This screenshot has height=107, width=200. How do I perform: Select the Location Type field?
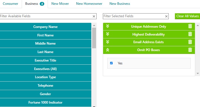[46, 77]
